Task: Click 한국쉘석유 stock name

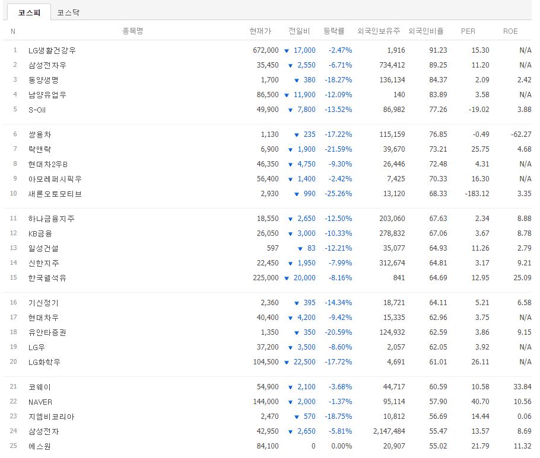Action: tap(47, 278)
